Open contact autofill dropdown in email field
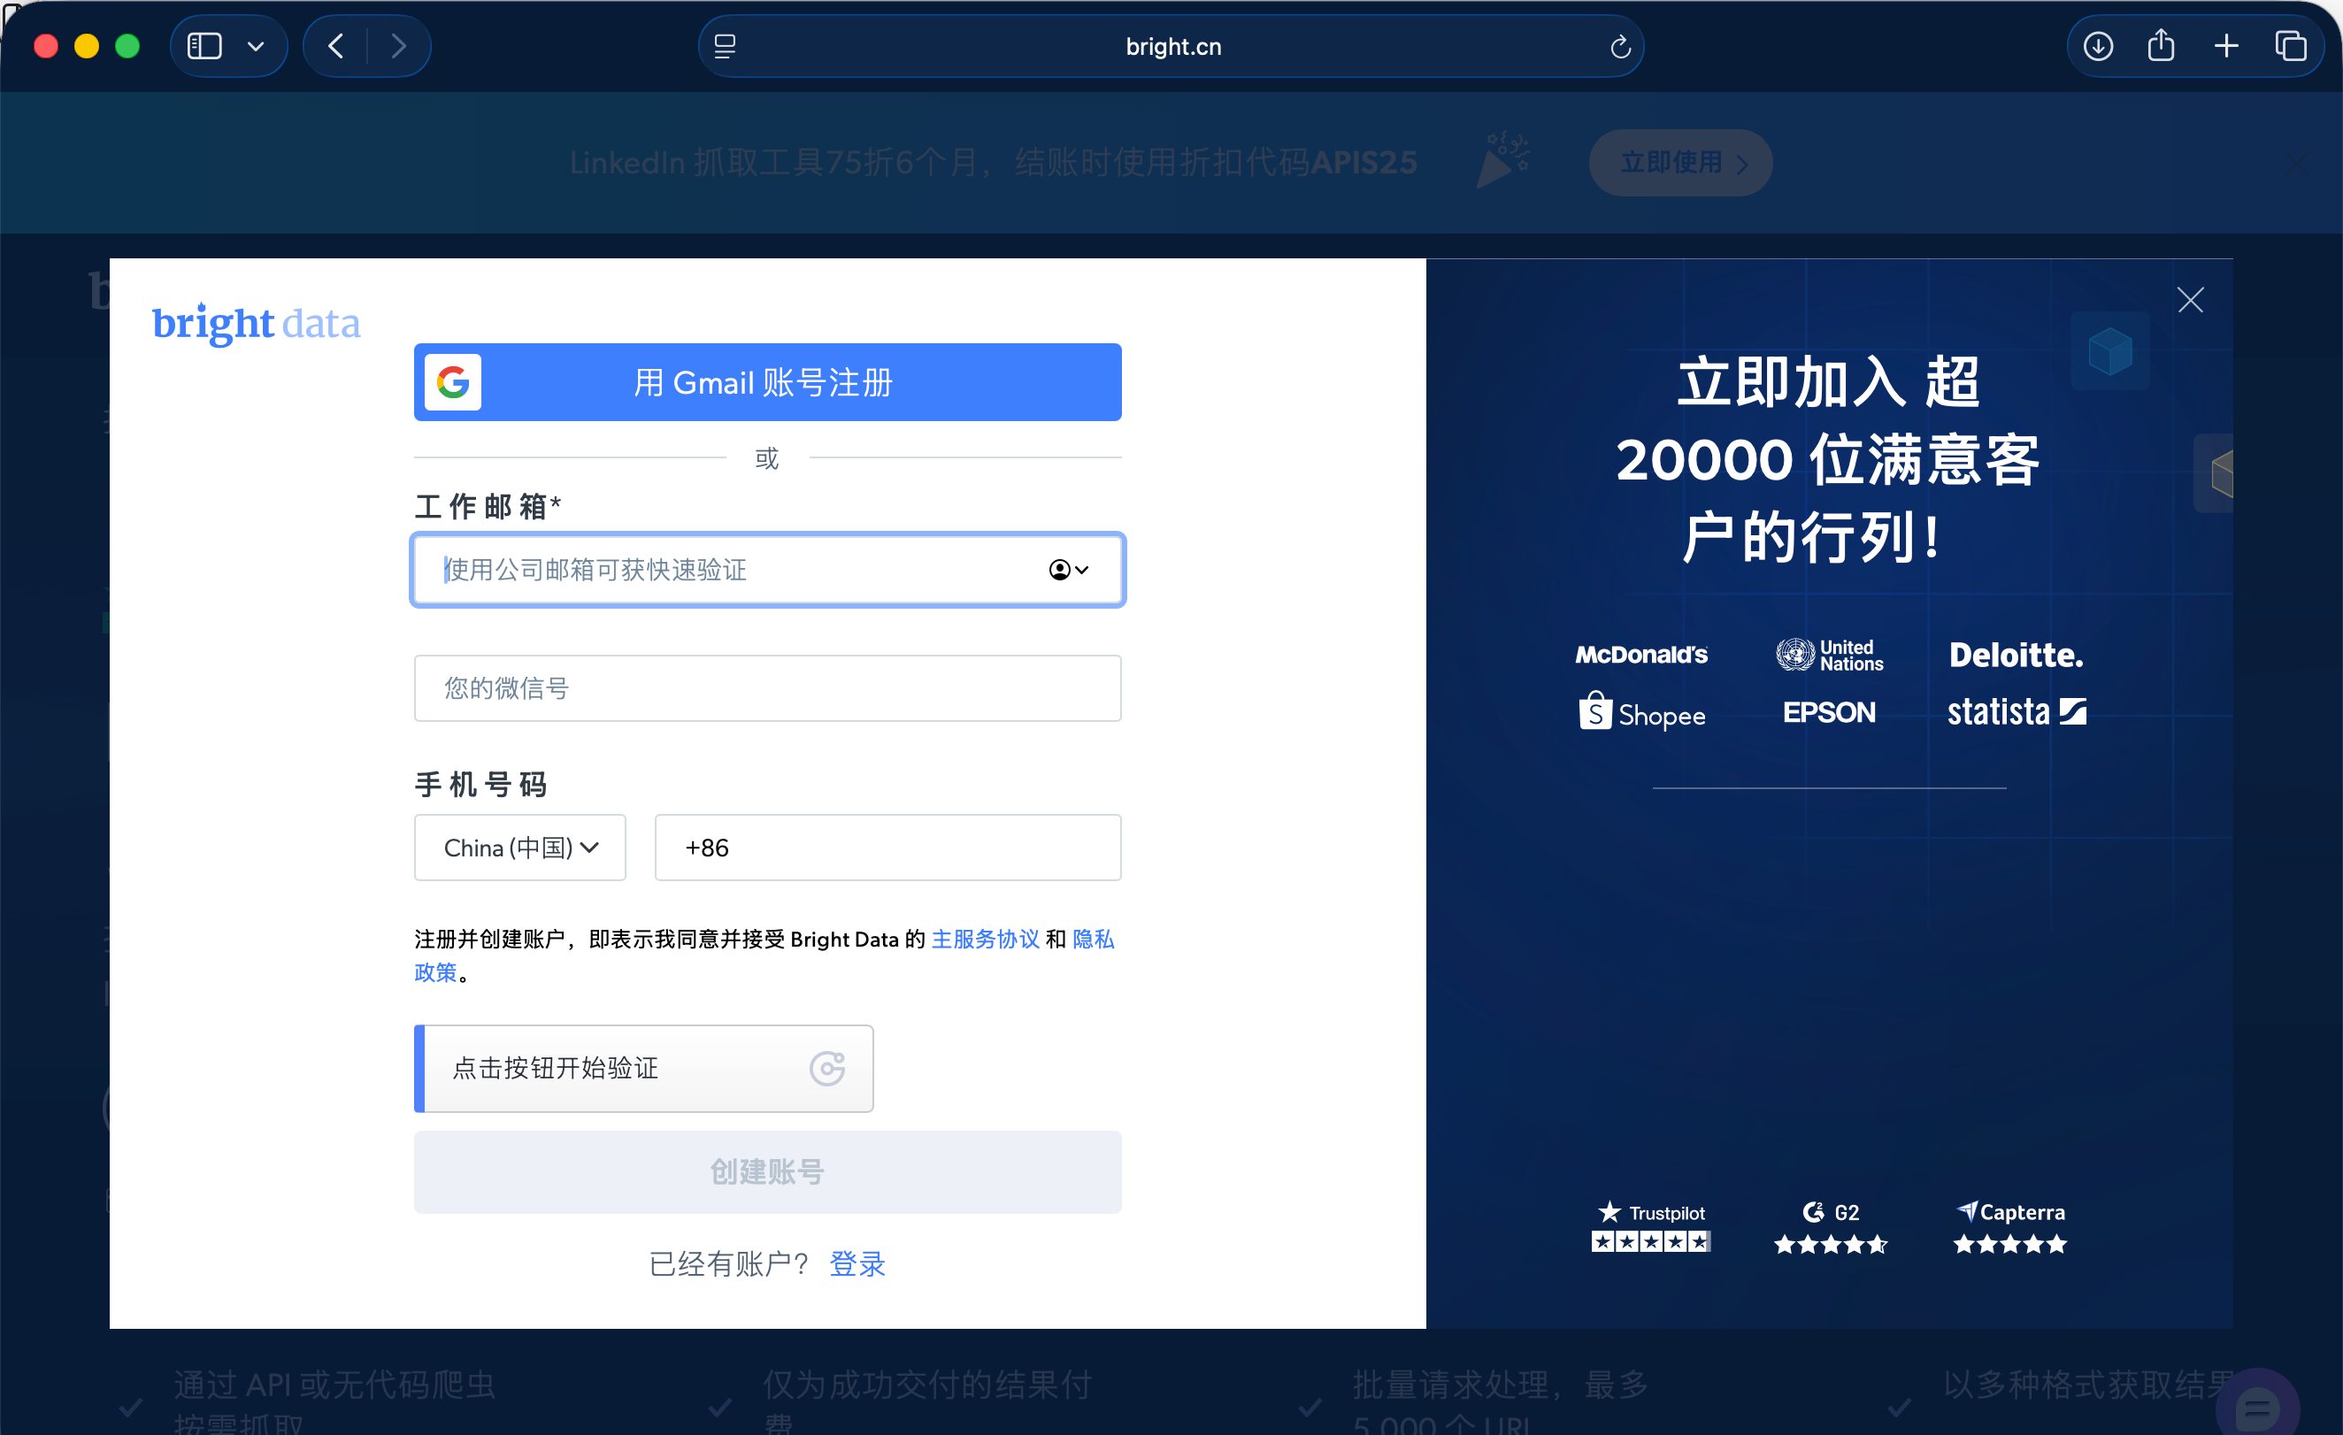 click(1068, 570)
